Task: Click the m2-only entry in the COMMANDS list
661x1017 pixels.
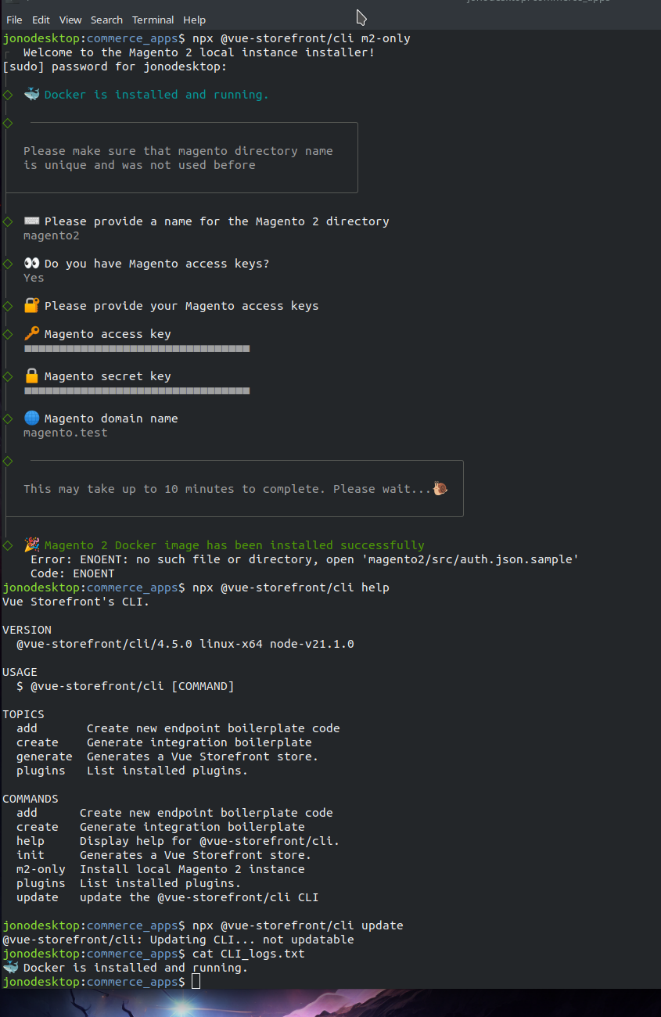Action: [x=41, y=869]
